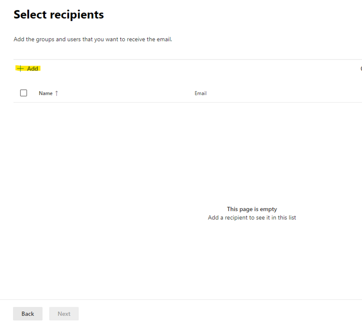This screenshot has width=362, height=328.
Task: Click the Select recipients page heading
Action: pyautogui.click(x=59, y=14)
